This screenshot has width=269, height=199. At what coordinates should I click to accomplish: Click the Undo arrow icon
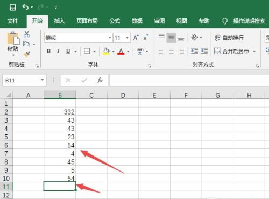coord(25,7)
